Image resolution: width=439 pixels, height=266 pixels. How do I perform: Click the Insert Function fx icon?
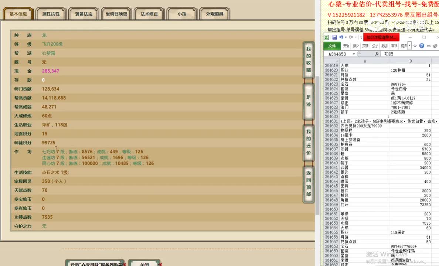pyautogui.click(x=377, y=53)
